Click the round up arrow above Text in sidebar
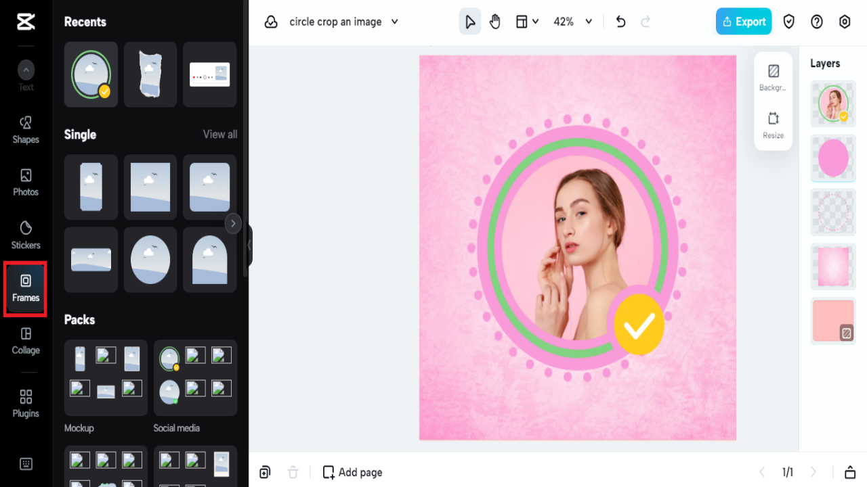 (x=26, y=70)
